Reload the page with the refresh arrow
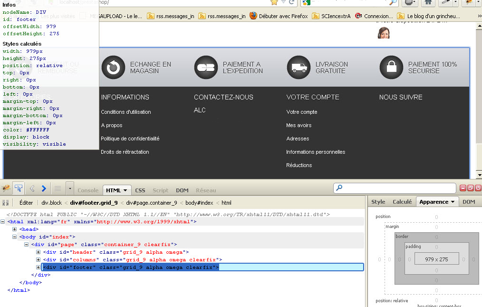 click(292, 2)
